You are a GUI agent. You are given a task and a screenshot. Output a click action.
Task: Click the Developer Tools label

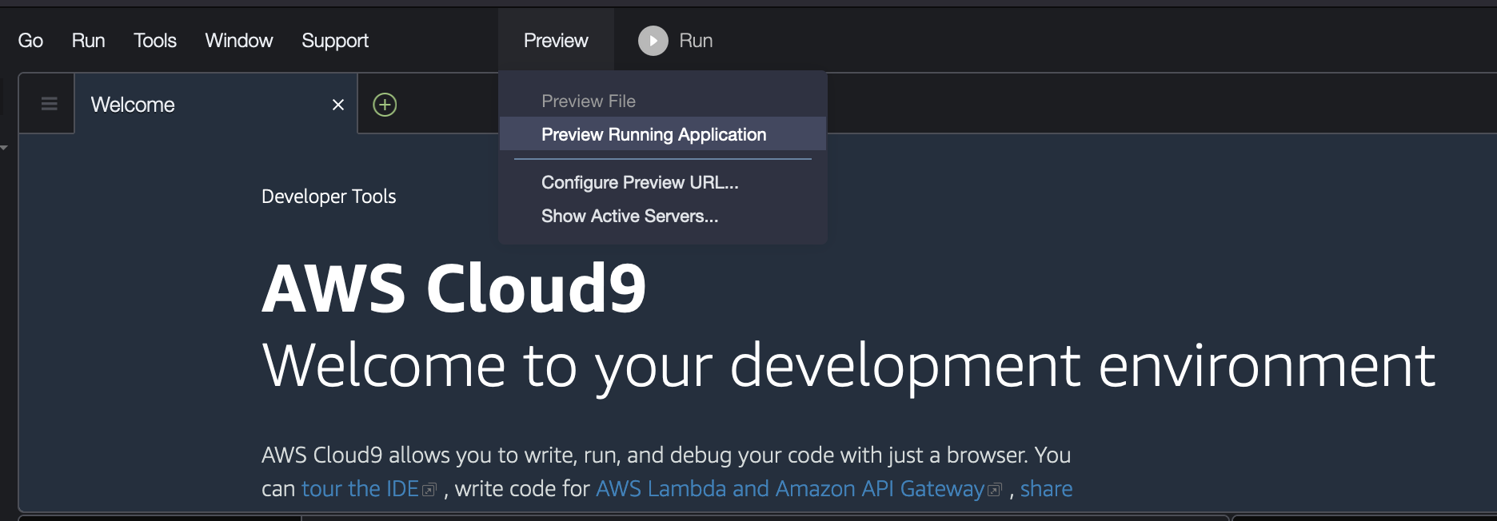pos(329,197)
